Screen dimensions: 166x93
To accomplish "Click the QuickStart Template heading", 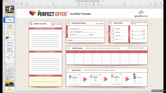I will [80, 14].
